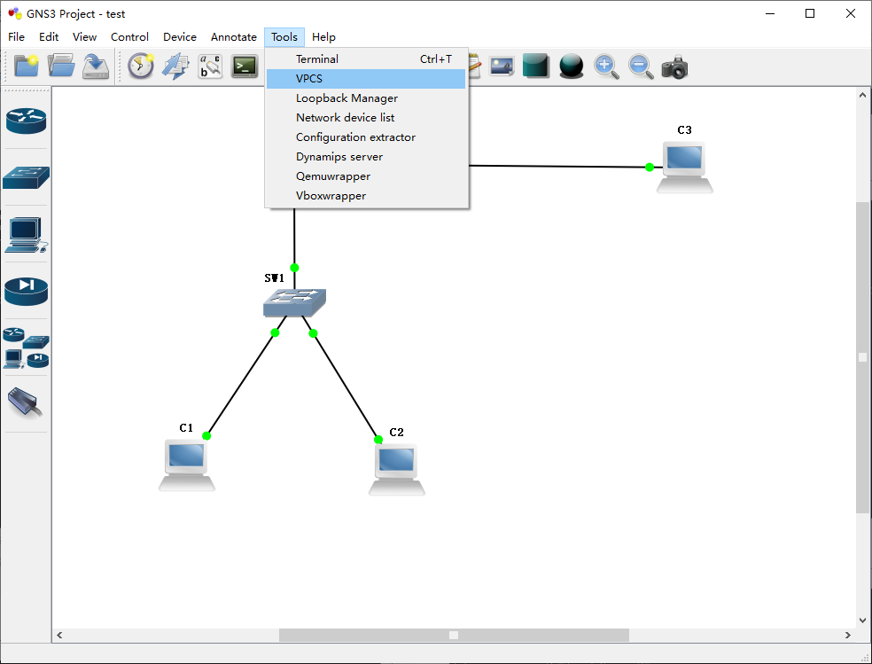Choose Qemuwrapper from the Tools menu
872x664 pixels.
point(366,176)
